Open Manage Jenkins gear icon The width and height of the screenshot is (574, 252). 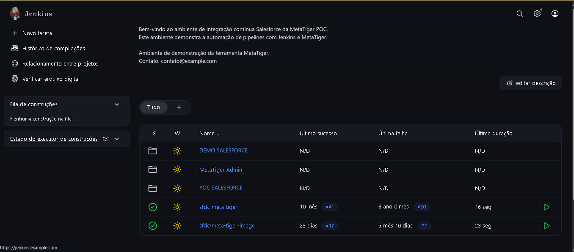[x=537, y=14]
